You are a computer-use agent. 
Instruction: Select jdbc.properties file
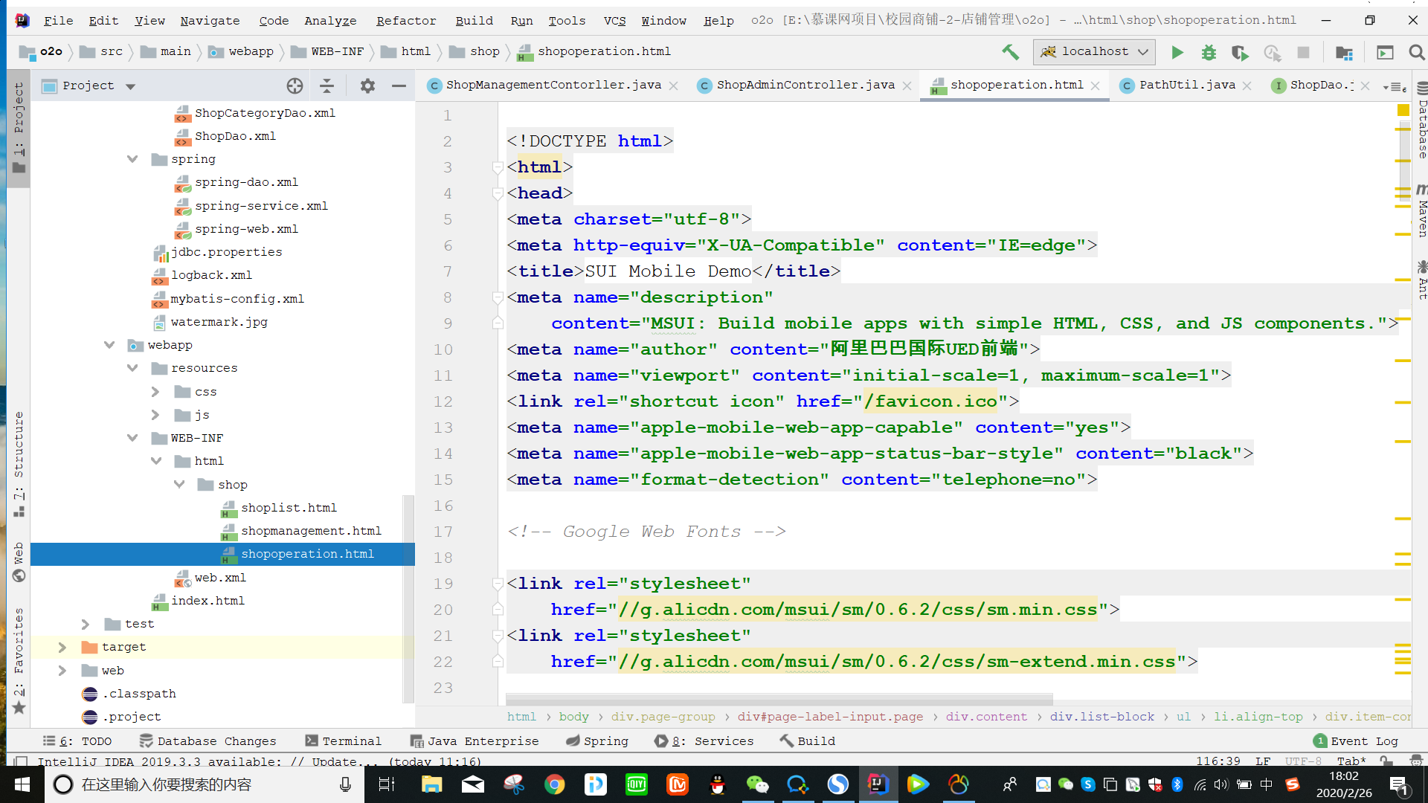click(226, 252)
